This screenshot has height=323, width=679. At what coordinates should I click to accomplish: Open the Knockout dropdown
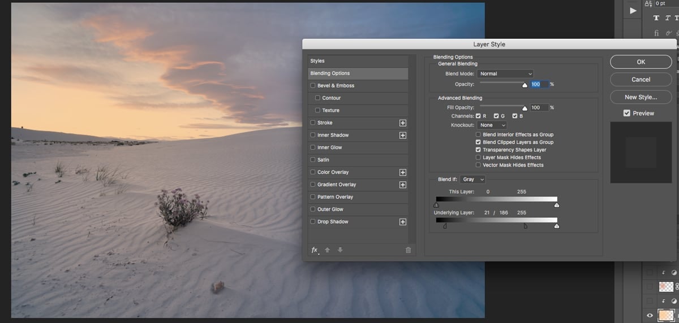point(492,125)
